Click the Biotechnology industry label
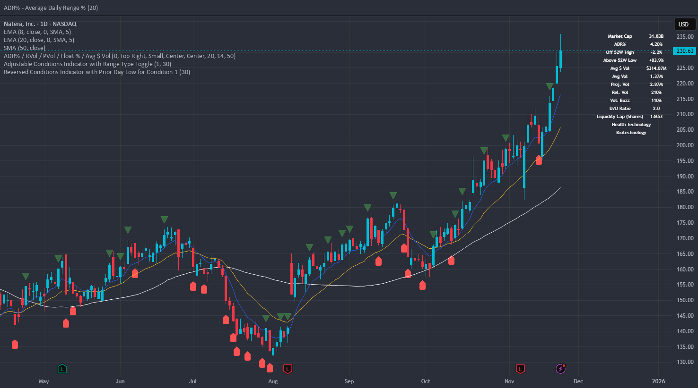Screen dimensions: 698x388 click(631, 133)
